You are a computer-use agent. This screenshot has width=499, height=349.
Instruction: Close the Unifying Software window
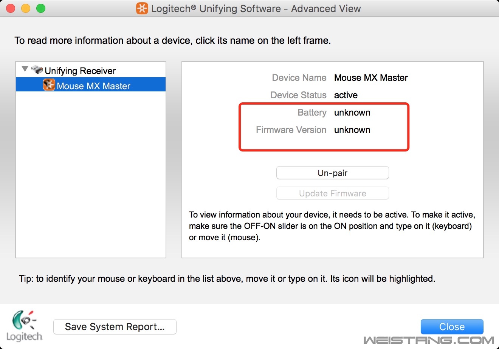point(452,327)
